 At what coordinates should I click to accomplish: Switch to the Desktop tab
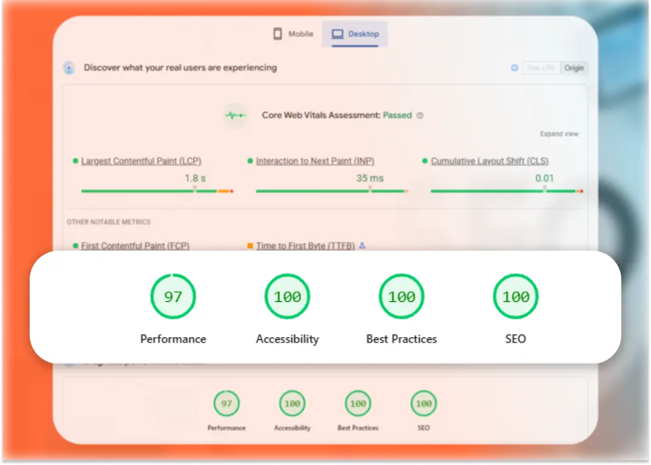pyautogui.click(x=354, y=34)
